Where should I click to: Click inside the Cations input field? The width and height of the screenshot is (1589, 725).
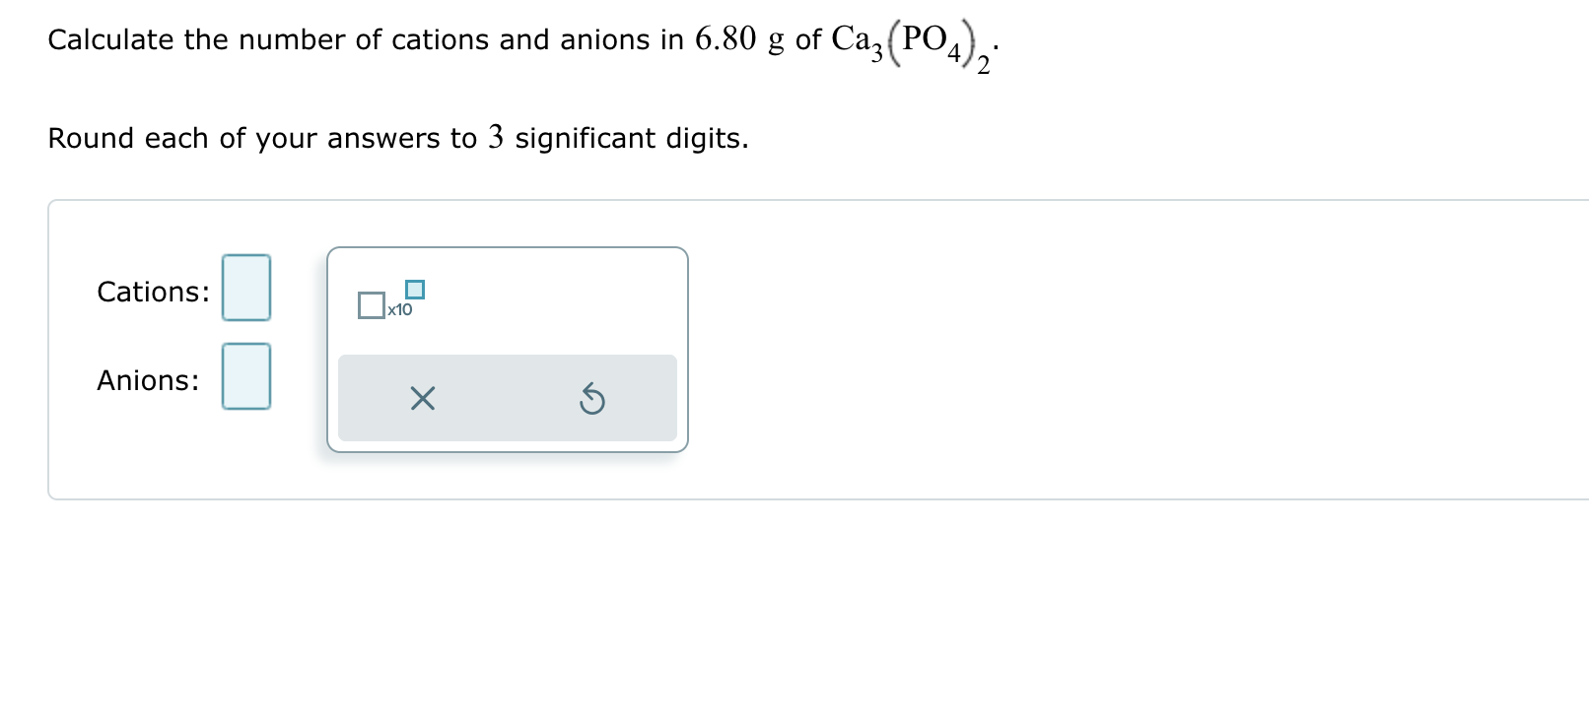coord(244,289)
